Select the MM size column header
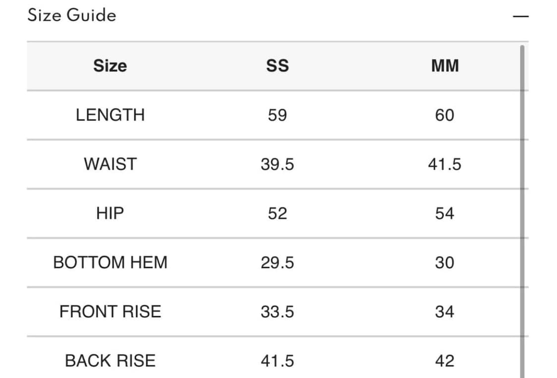The height and width of the screenshot is (378, 557). point(445,66)
